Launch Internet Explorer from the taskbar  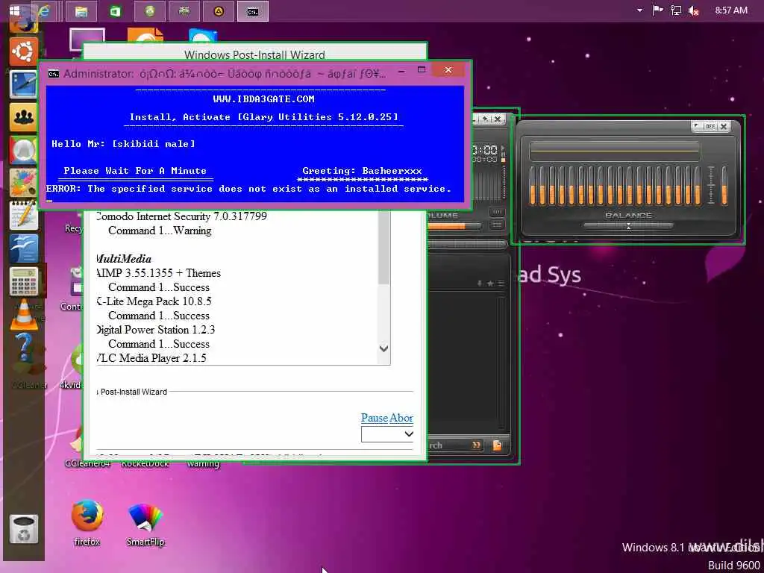click(x=44, y=11)
